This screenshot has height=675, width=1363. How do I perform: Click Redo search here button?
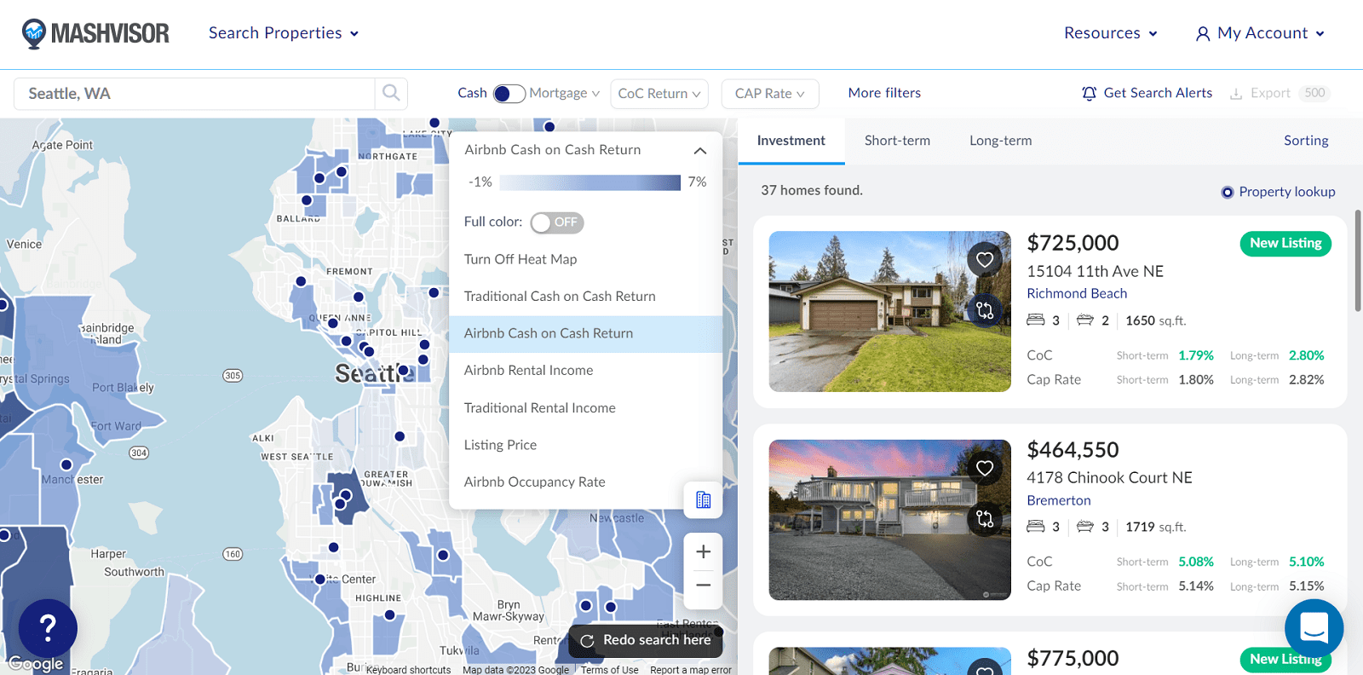646,641
